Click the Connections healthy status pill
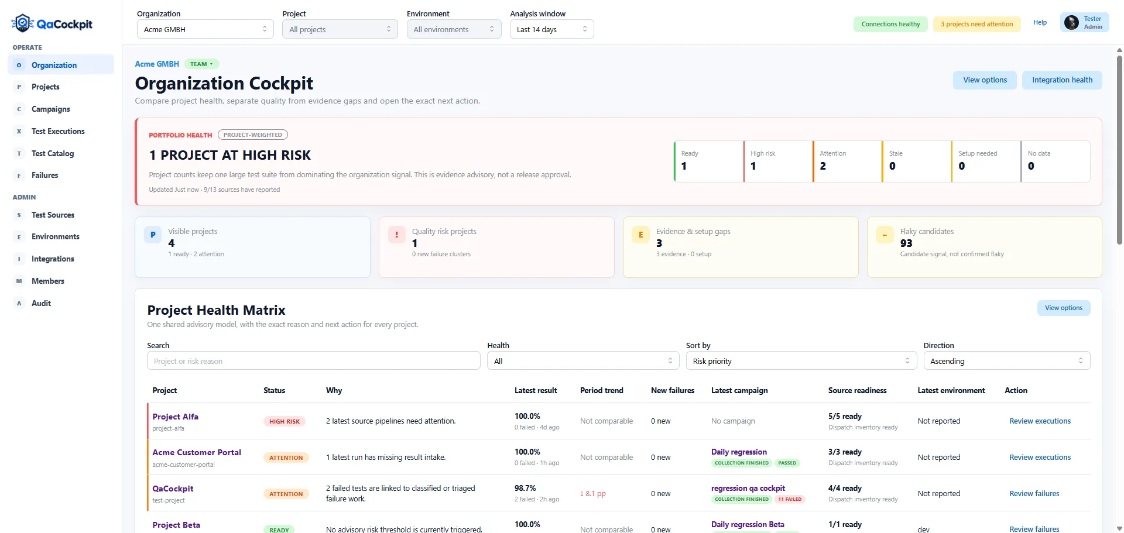This screenshot has width=1124, height=533. [890, 24]
